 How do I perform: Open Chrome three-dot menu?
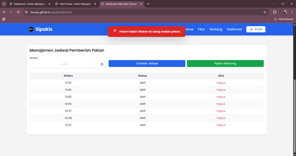(292, 12)
